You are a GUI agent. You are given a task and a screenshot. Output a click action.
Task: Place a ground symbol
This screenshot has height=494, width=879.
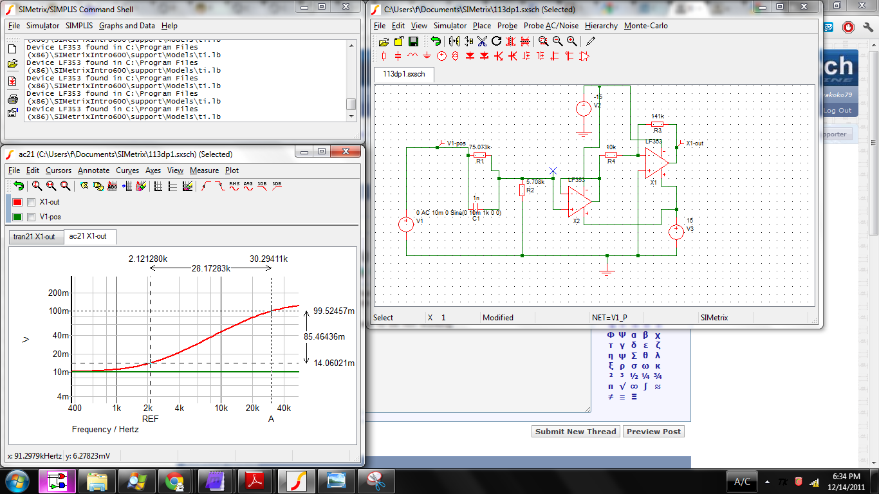[x=427, y=56]
